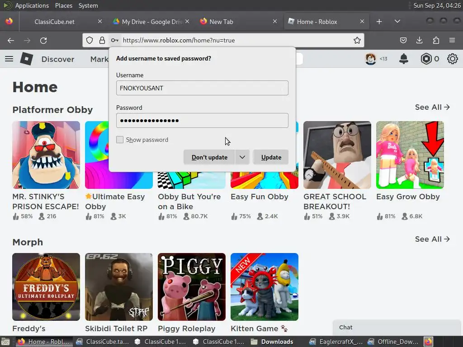The image size is (463, 347).
Task: Open the Places menu
Action: click(63, 5)
